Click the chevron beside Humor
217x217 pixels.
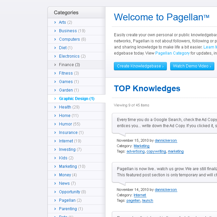[55, 124]
